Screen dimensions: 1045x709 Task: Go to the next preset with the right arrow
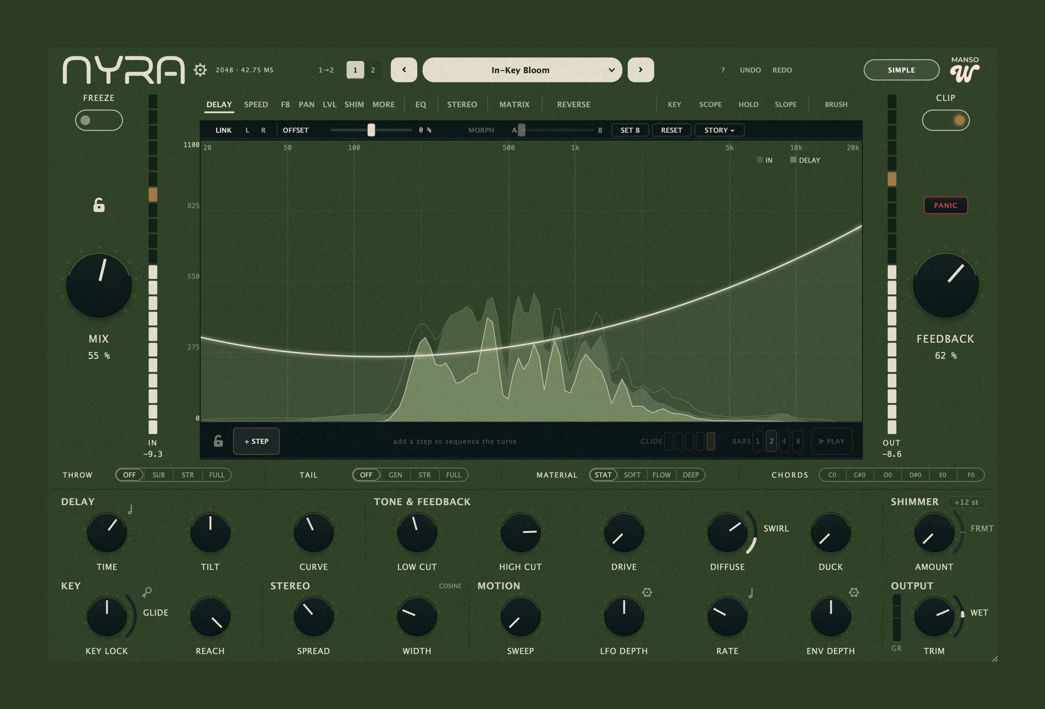pos(641,70)
